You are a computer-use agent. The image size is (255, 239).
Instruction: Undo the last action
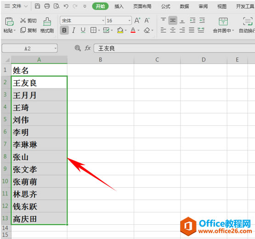(66, 6)
